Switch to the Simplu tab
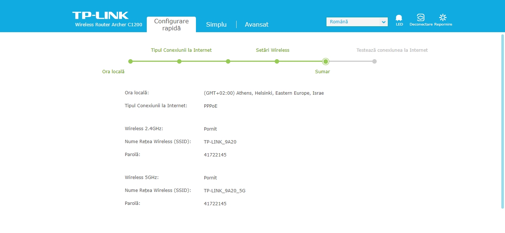The width and height of the screenshot is (505, 233). [216, 24]
